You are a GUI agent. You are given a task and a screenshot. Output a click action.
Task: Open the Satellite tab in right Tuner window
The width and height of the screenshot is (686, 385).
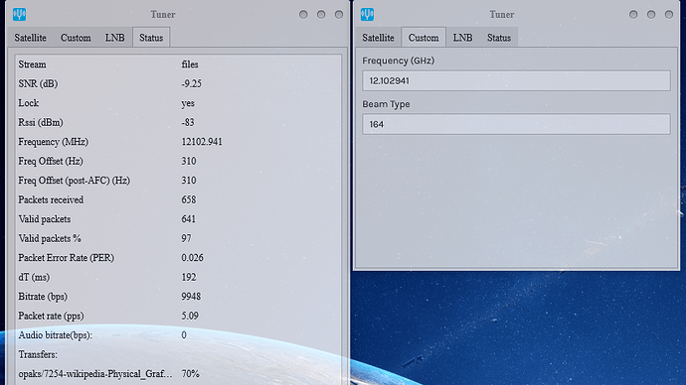(x=378, y=38)
